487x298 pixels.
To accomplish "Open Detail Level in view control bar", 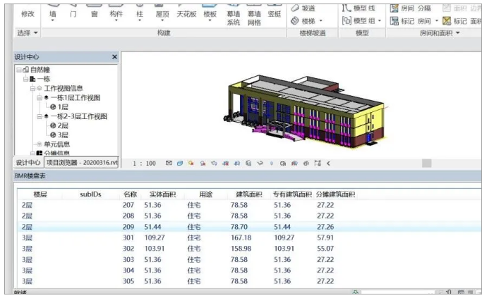I will 169,163.
